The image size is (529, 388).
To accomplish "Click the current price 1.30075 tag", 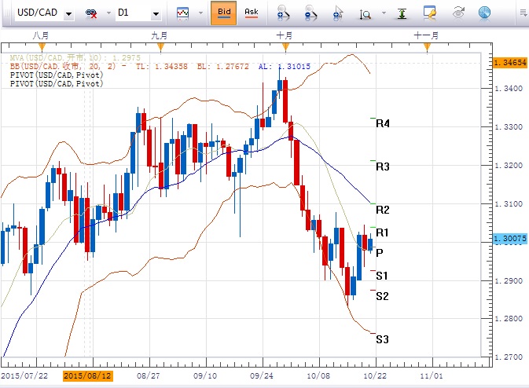I will pos(510,239).
